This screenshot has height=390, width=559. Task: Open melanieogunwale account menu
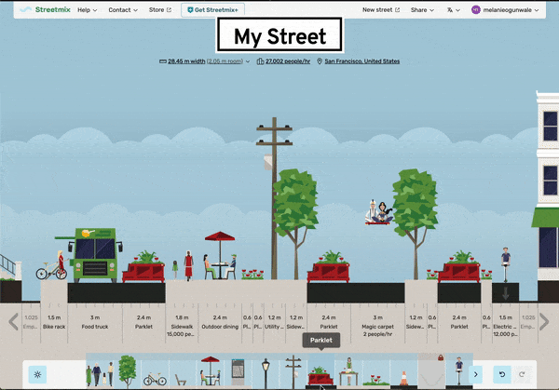tap(505, 10)
